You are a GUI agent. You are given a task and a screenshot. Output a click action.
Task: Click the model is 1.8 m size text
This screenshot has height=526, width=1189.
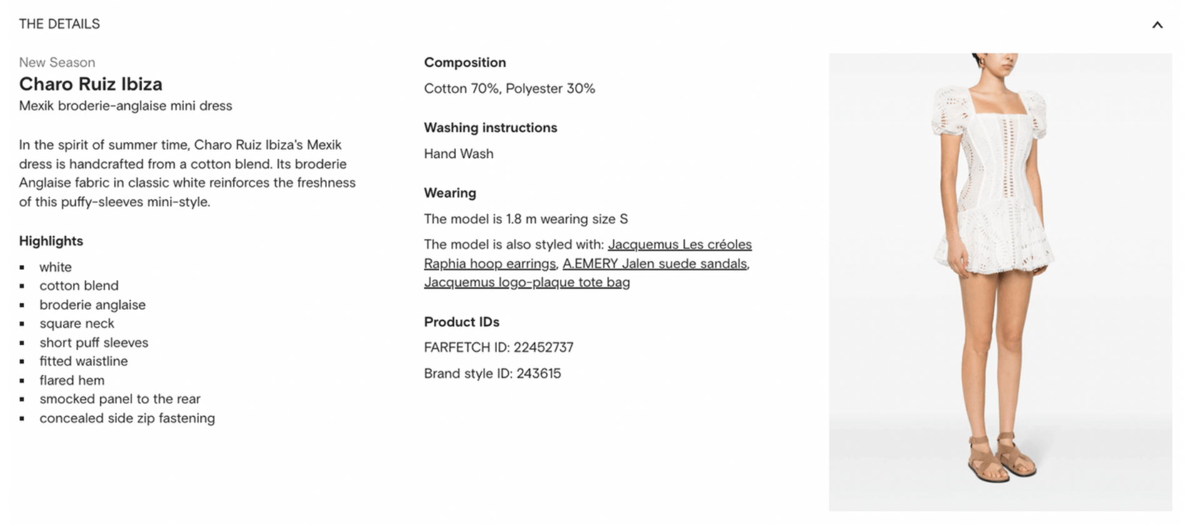tap(526, 219)
